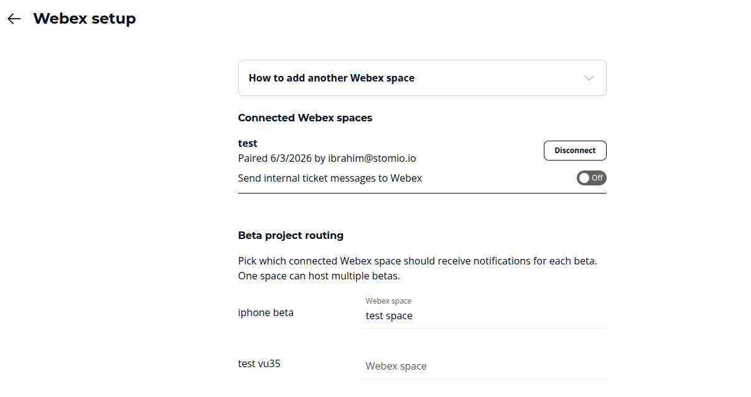Go back using the left arrow icon
This screenshot has height=397, width=751.
click(14, 19)
